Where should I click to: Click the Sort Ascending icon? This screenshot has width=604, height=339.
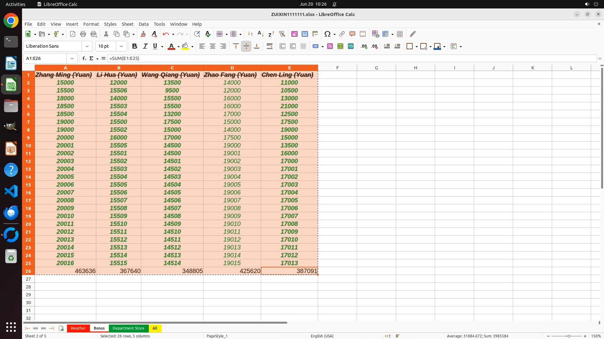(260, 34)
